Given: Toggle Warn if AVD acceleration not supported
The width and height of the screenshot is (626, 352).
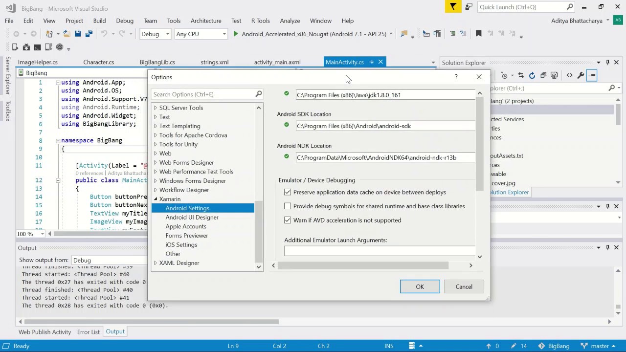Looking at the screenshot, I should (288, 220).
